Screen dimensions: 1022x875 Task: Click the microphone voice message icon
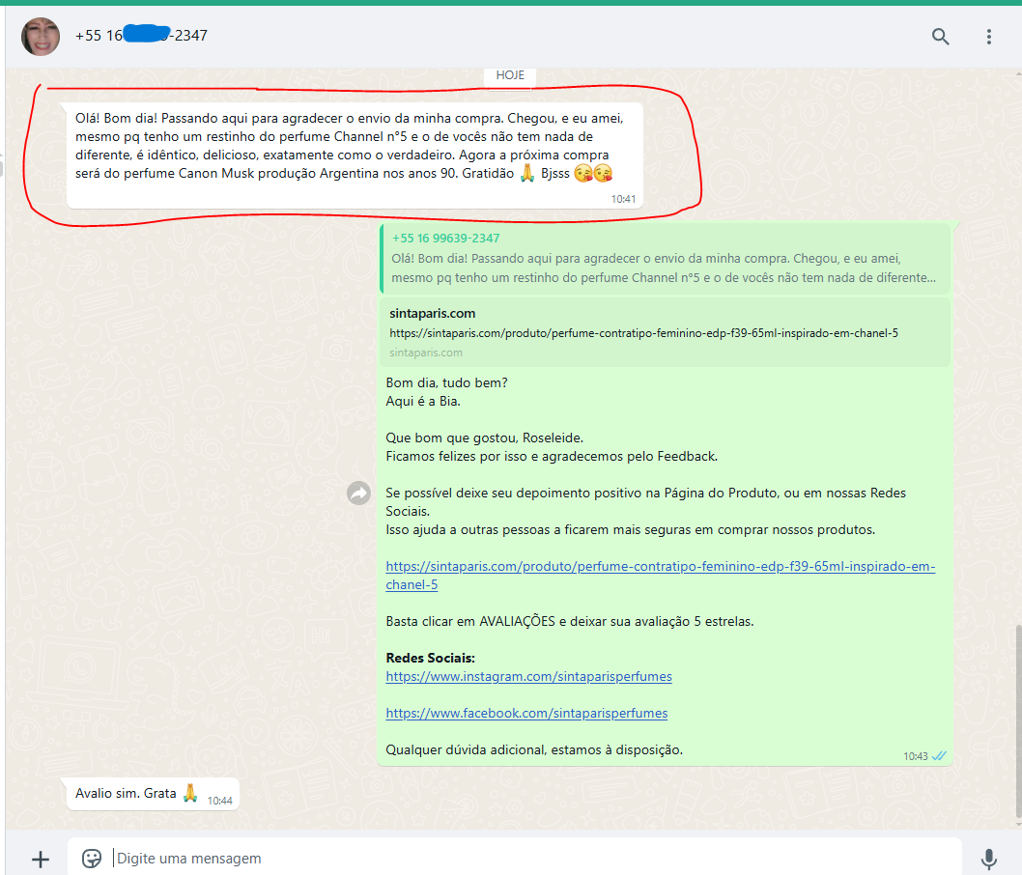988,859
